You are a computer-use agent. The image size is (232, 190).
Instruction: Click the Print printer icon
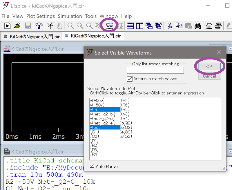click(218, 26)
